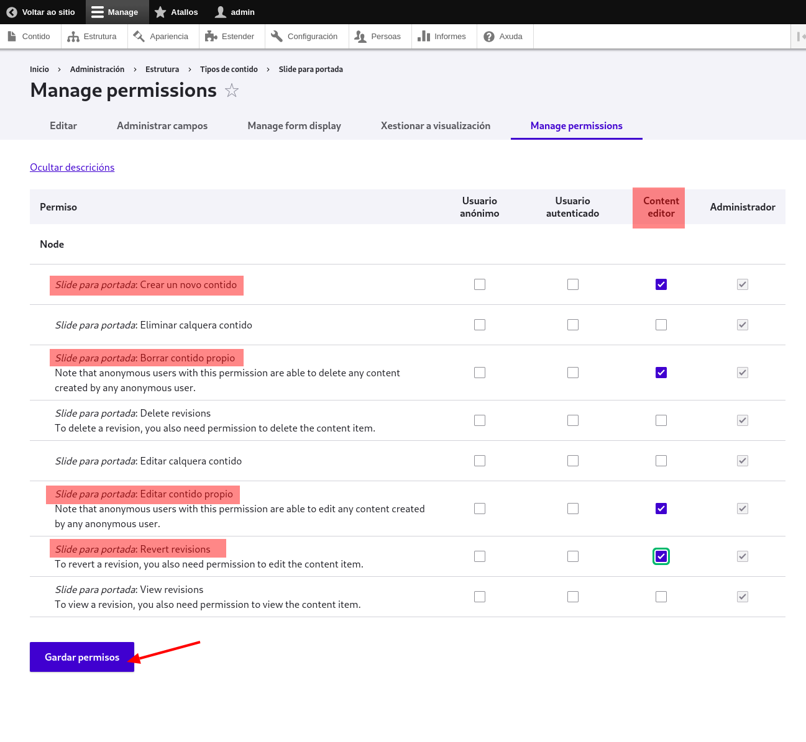Open the Estrutura toolbar item

point(92,37)
